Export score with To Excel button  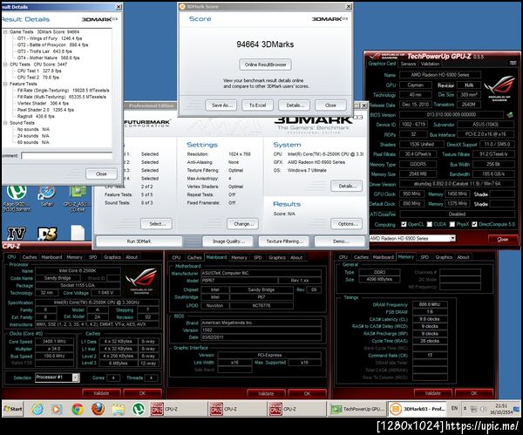257,105
